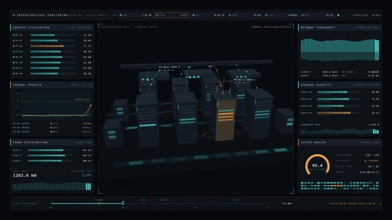Open the Compute Utilisation panel header
This screenshot has height=220, width=392.
tap(52, 28)
